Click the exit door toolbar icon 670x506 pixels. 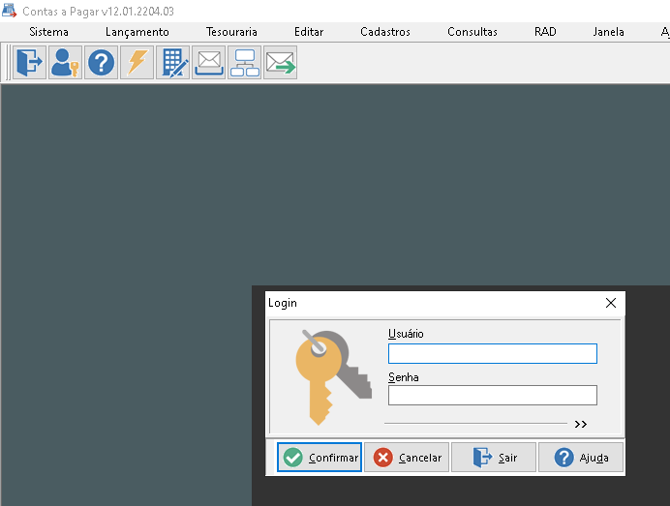coord(29,63)
